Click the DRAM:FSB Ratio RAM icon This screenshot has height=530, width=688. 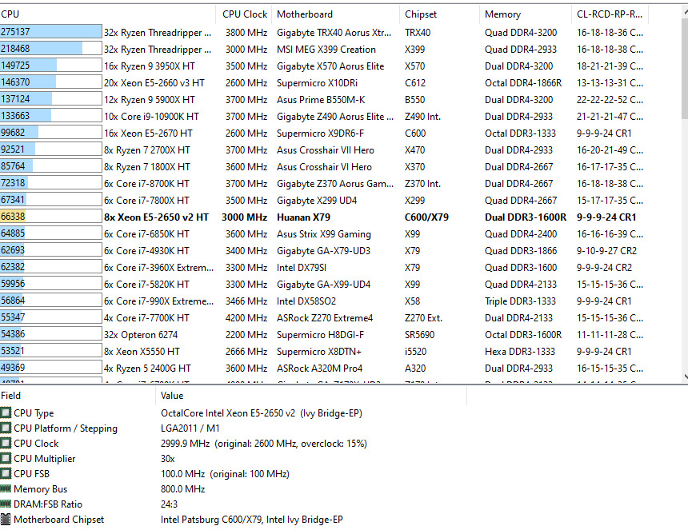(6, 504)
